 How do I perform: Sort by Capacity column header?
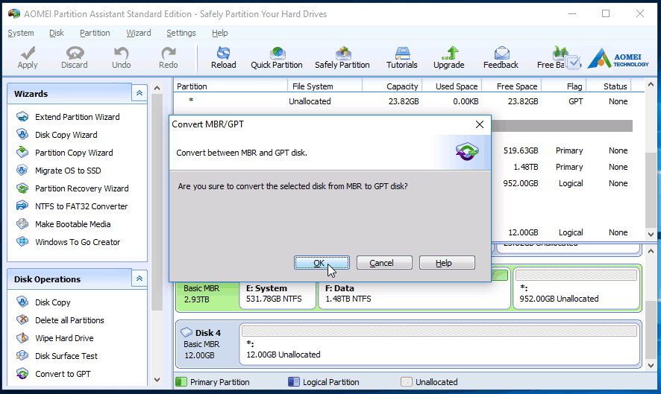pos(392,86)
